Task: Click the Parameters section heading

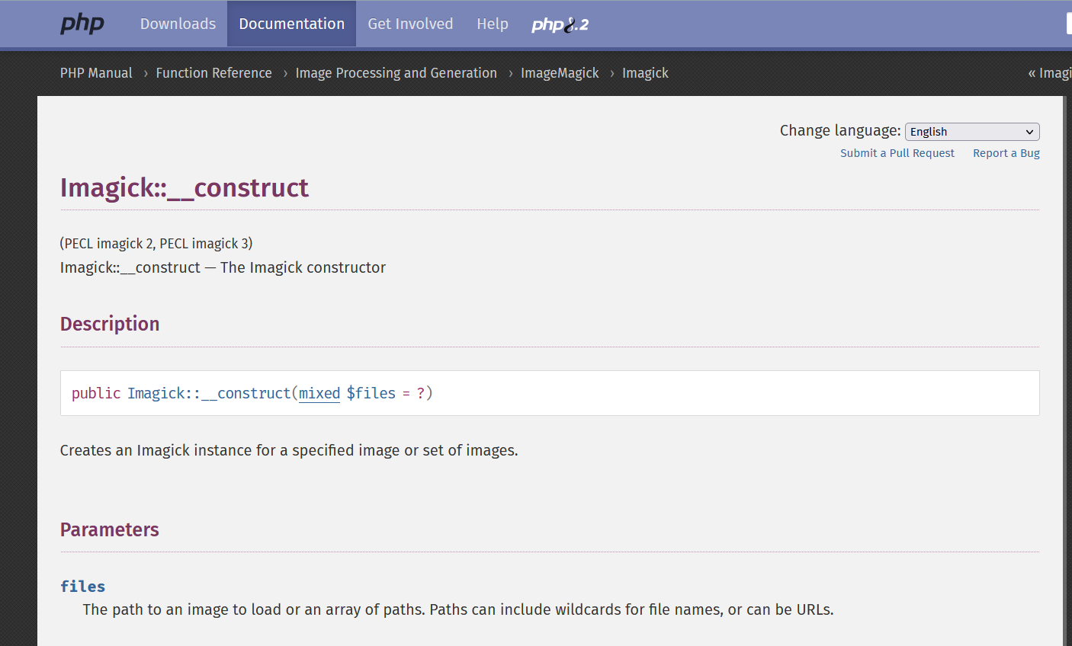Action: click(x=110, y=529)
